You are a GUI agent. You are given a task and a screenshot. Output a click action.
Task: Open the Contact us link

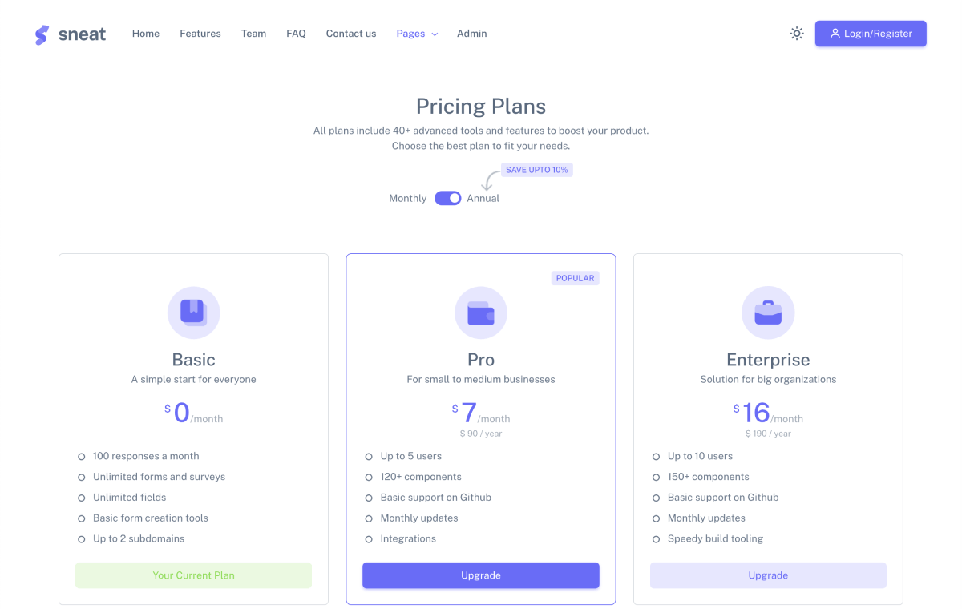coord(350,34)
